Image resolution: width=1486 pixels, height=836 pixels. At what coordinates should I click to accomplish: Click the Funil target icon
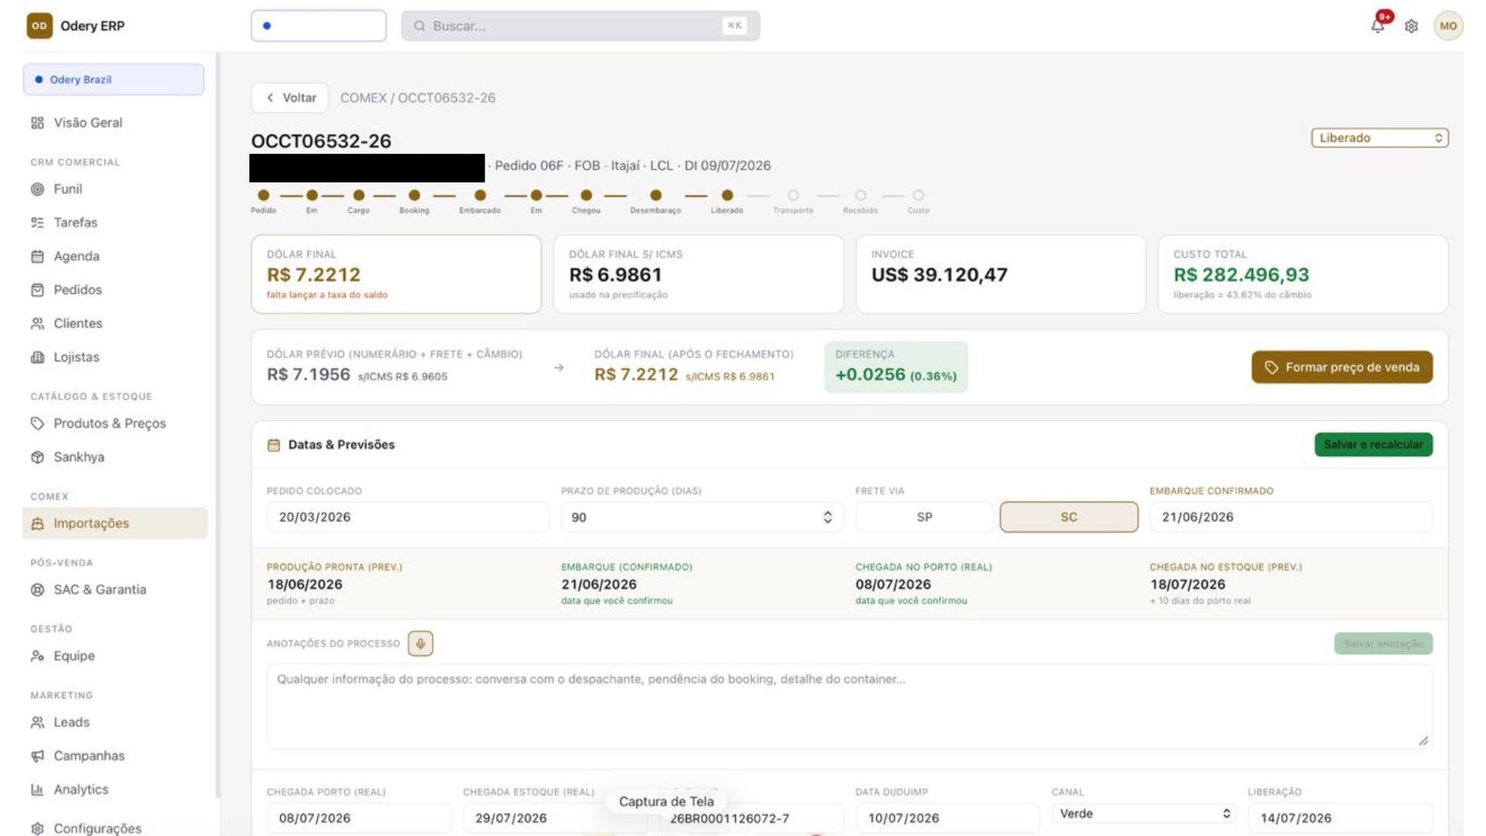(x=37, y=189)
